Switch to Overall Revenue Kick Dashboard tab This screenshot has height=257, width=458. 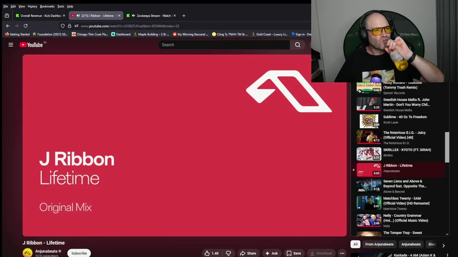[x=40, y=16]
